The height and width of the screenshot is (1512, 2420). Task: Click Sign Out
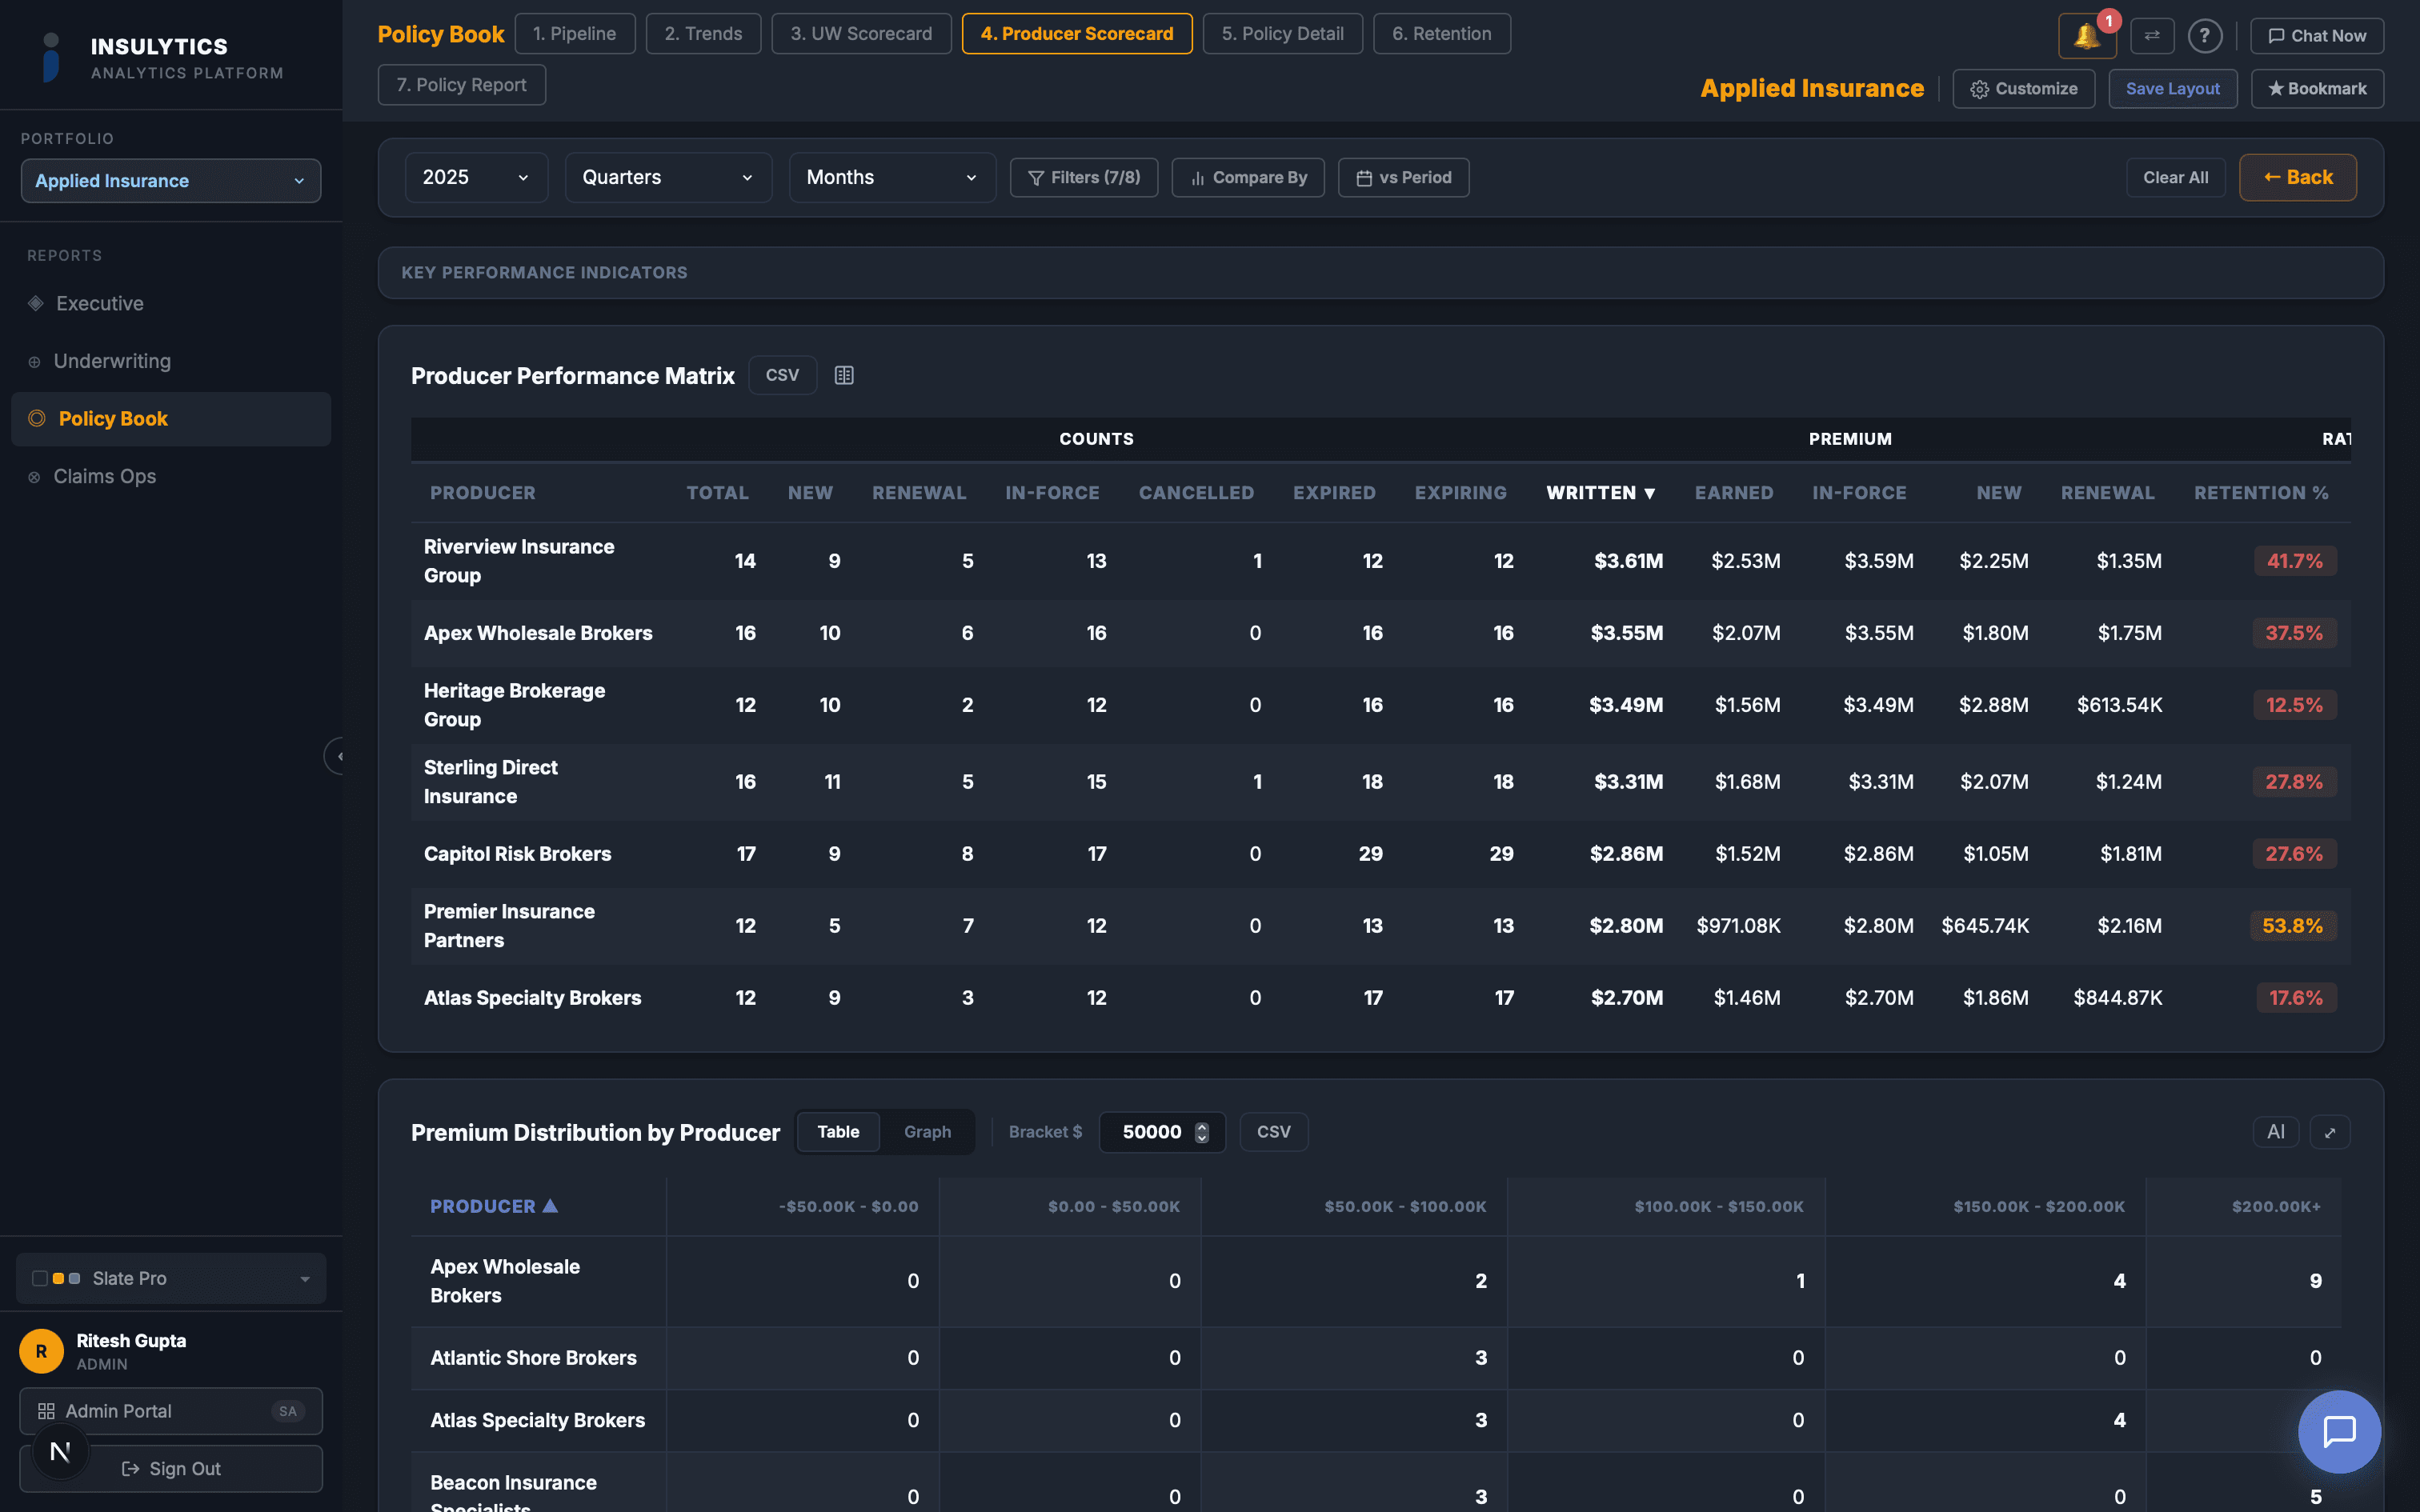[x=171, y=1469]
